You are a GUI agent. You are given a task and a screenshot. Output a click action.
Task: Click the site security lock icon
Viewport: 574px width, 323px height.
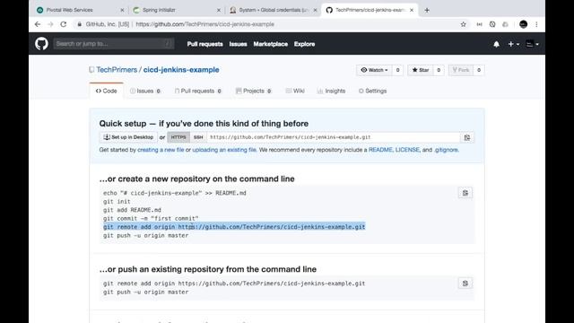coord(79,24)
